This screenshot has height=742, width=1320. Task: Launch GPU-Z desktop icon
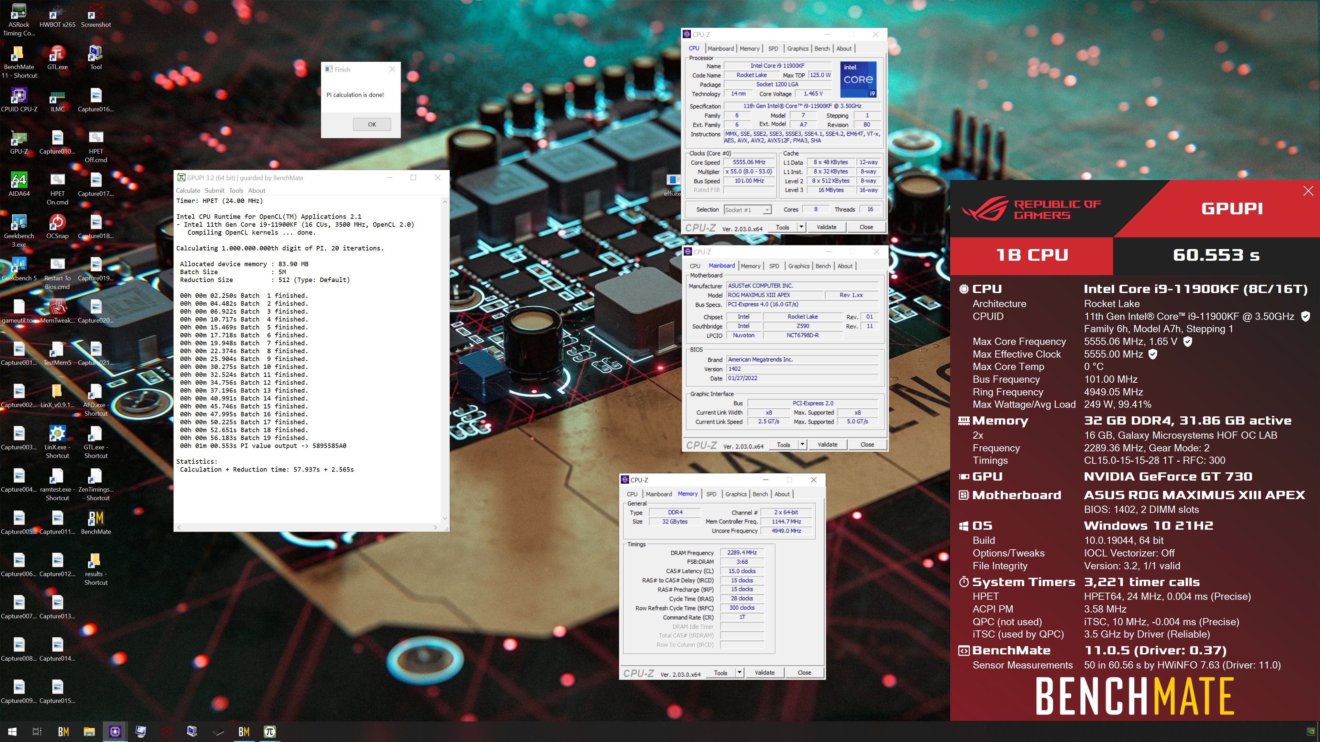[x=19, y=142]
